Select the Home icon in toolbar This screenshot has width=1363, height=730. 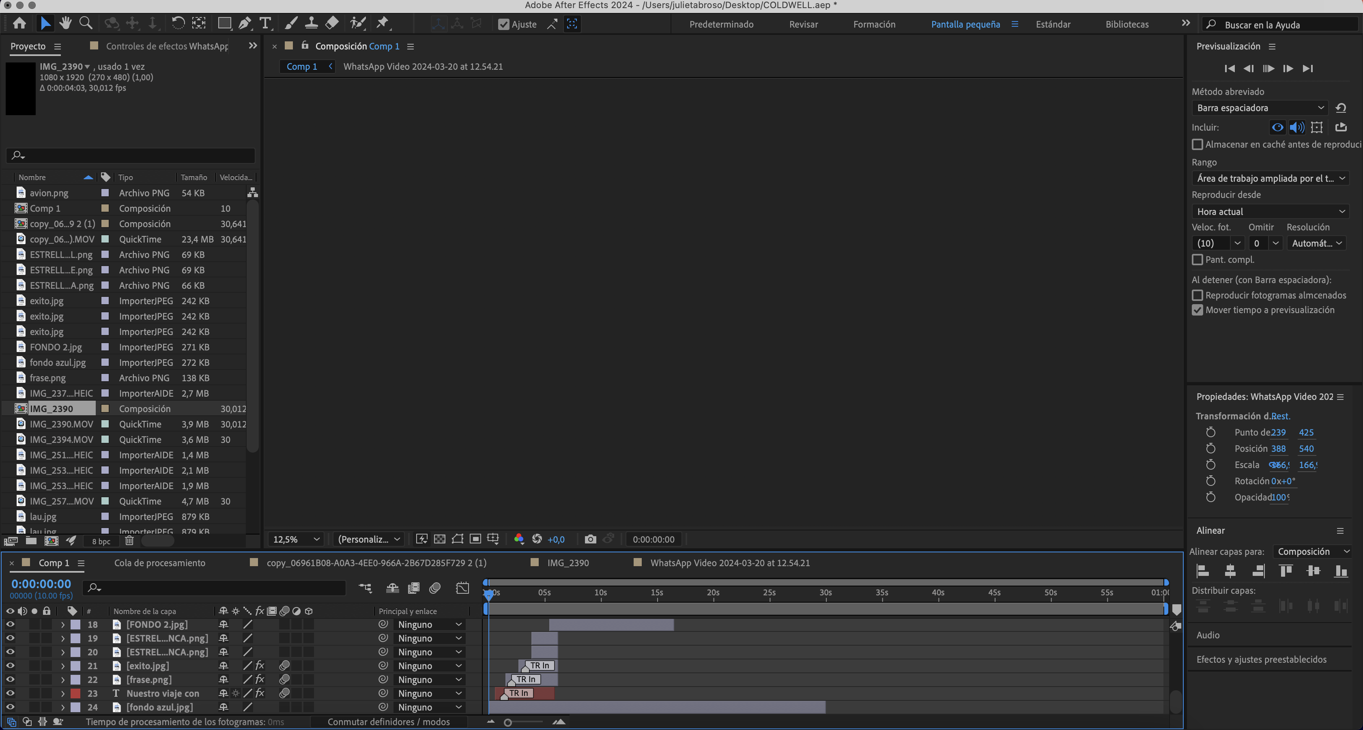(19, 23)
